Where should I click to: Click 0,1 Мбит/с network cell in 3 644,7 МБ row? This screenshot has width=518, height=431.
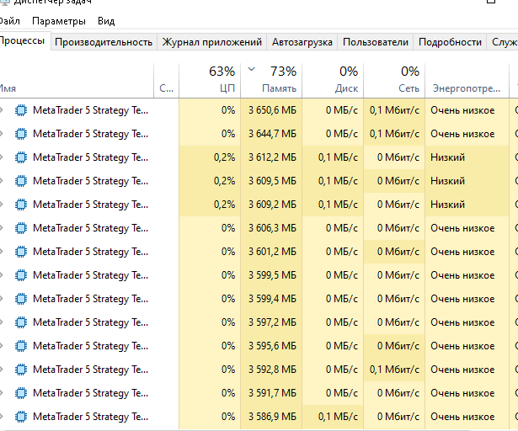coord(394,134)
